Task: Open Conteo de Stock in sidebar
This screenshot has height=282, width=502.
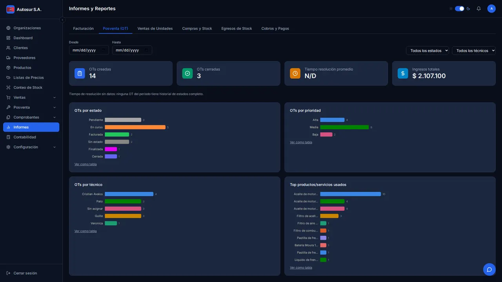Action: tap(31, 87)
